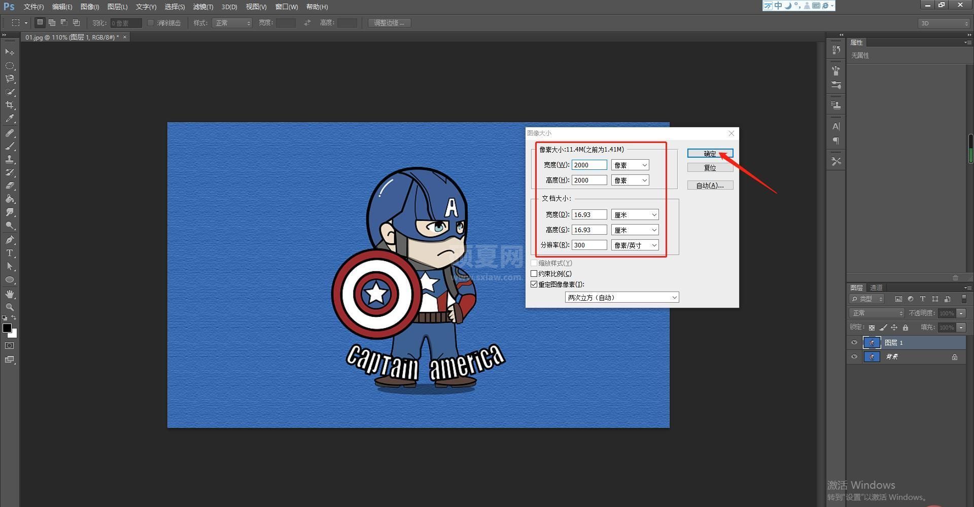
Task: Select the Elliptical Marquee tool
Action: (10, 65)
